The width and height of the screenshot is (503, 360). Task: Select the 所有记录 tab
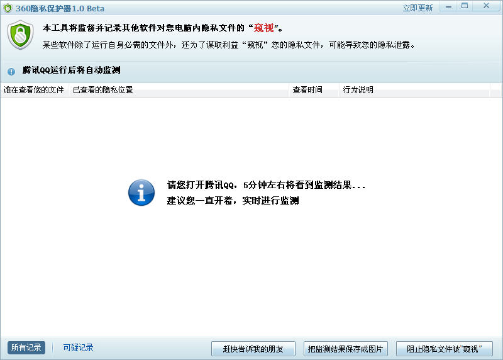[26, 347]
